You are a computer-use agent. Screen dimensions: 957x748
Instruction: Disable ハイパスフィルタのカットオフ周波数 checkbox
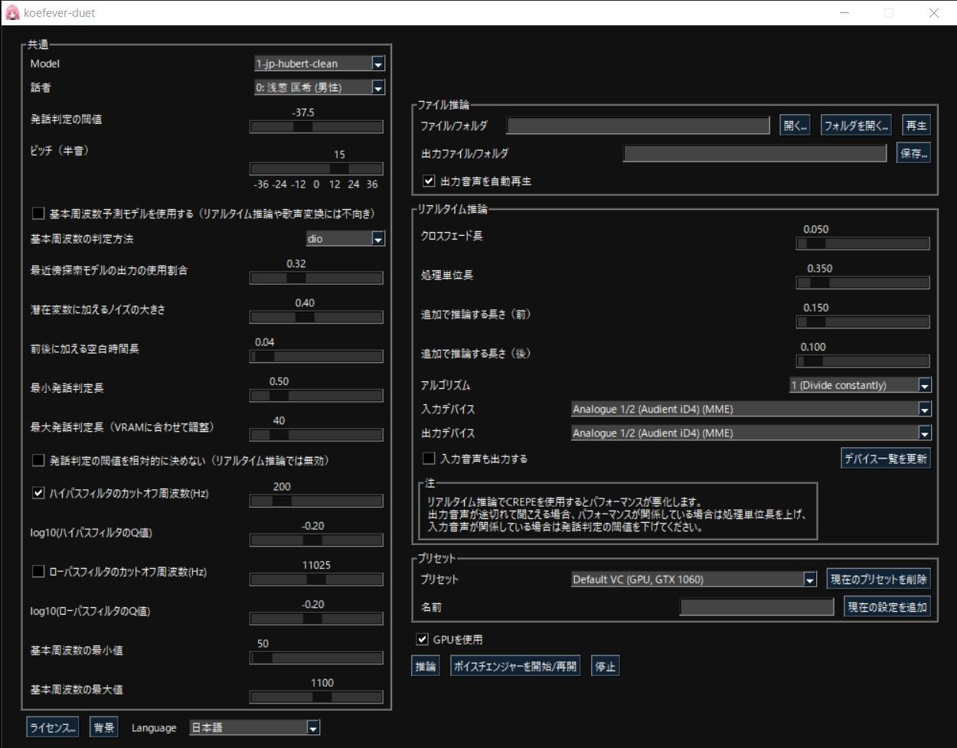(38, 493)
